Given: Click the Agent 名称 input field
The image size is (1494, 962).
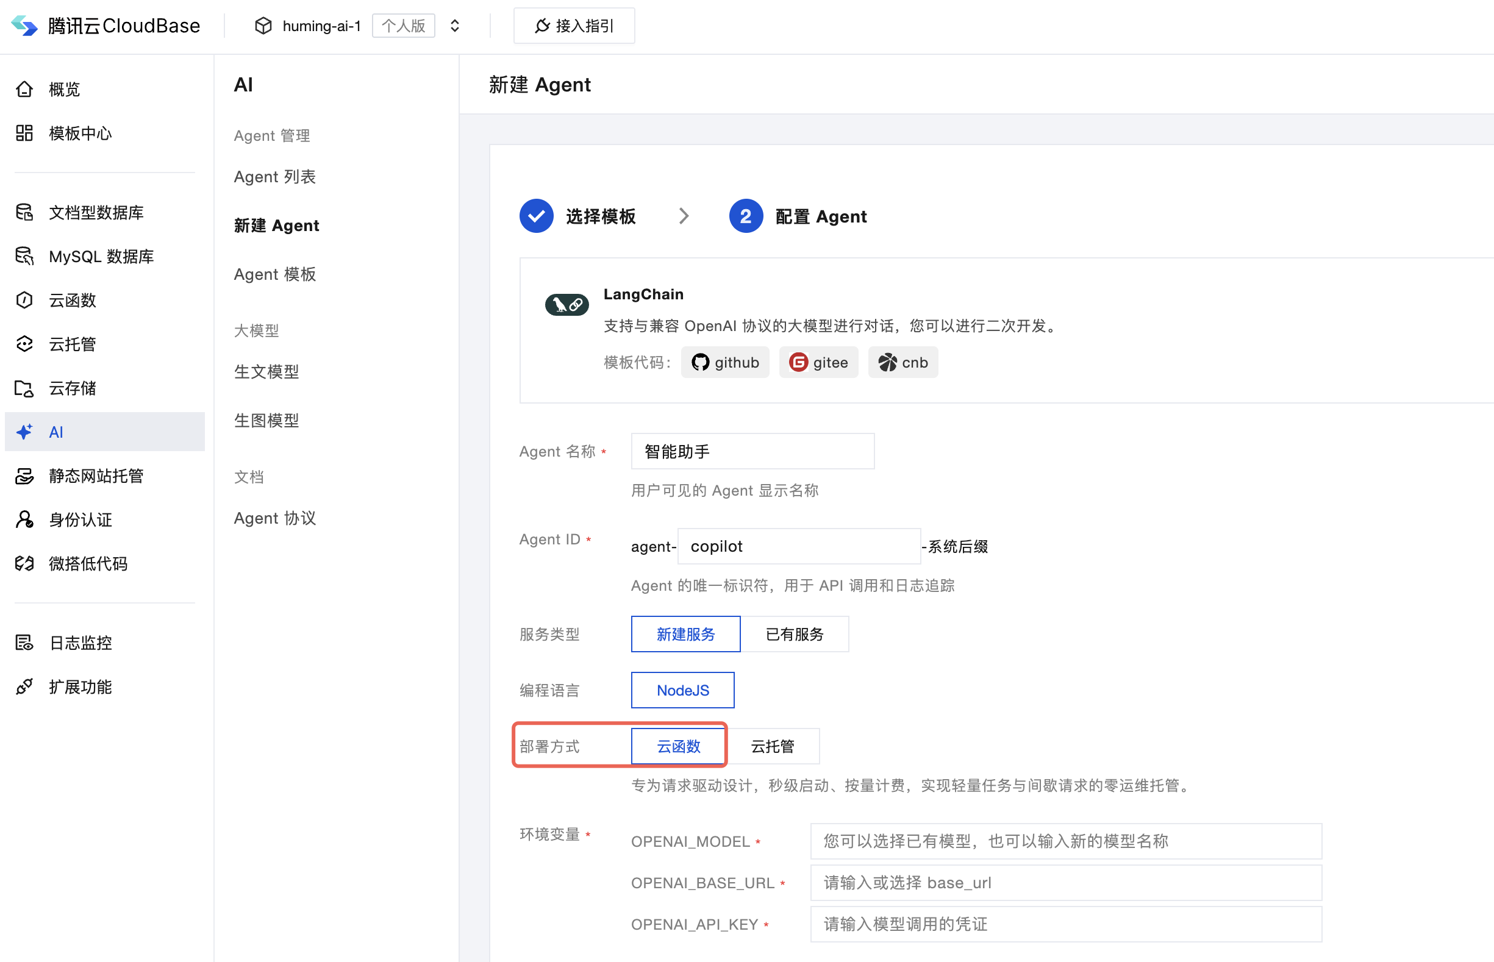Looking at the screenshot, I should 752,451.
